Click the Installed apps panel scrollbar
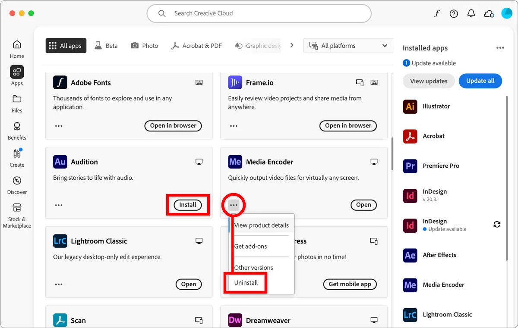The image size is (518, 328). 507,178
